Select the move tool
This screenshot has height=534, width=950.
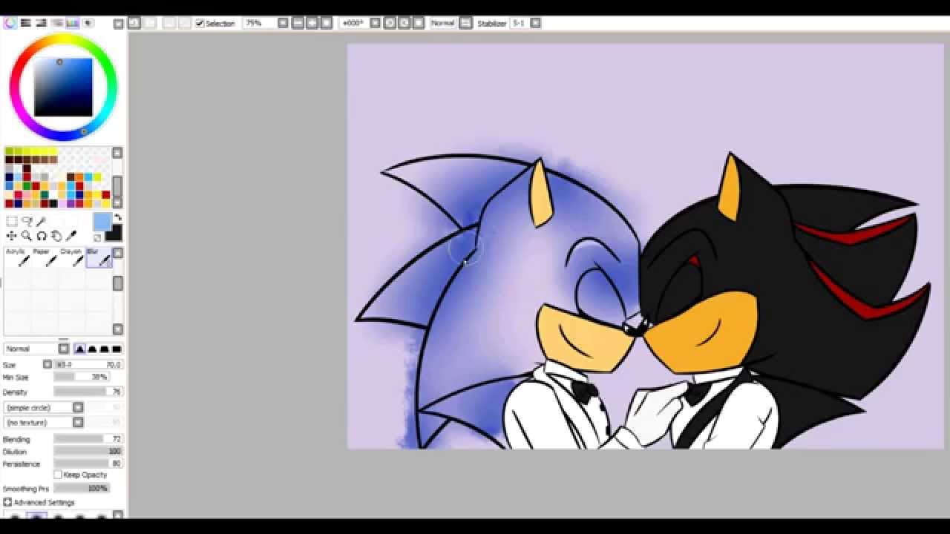[12, 236]
